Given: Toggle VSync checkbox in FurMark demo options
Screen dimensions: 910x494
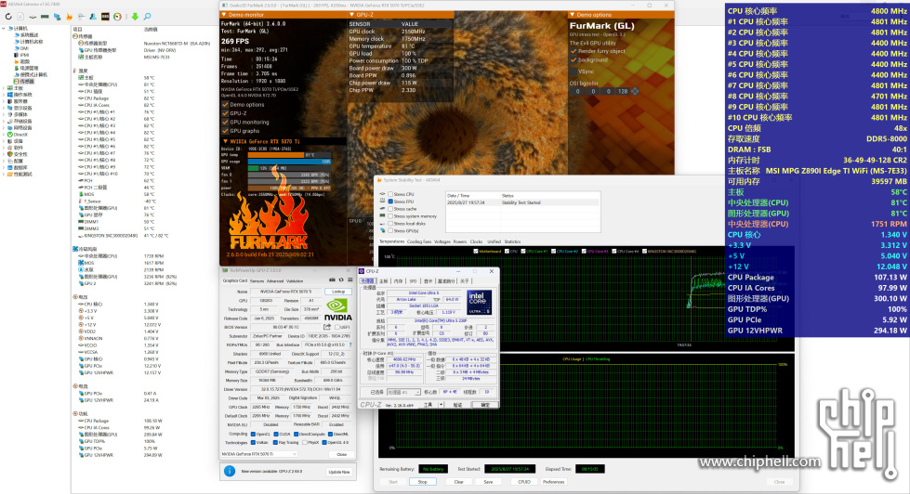Looking at the screenshot, I should pyautogui.click(x=574, y=71).
